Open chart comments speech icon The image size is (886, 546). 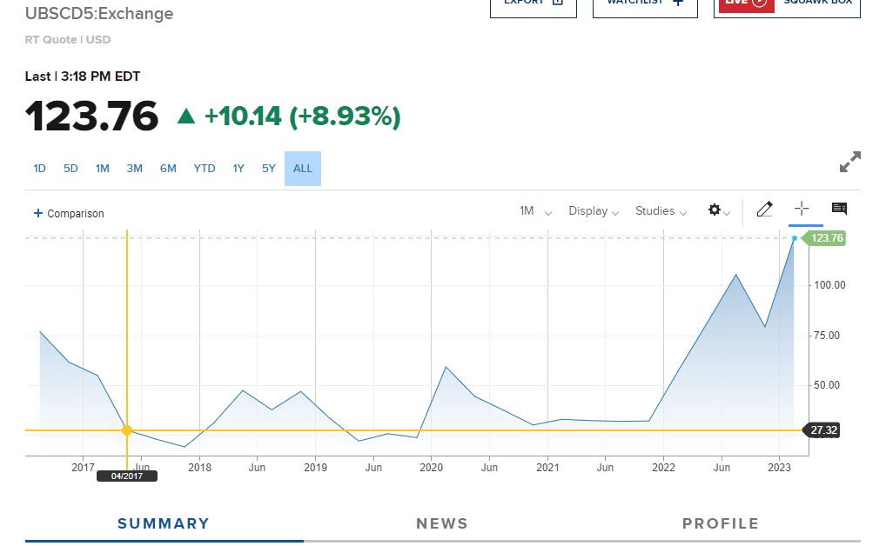839,209
